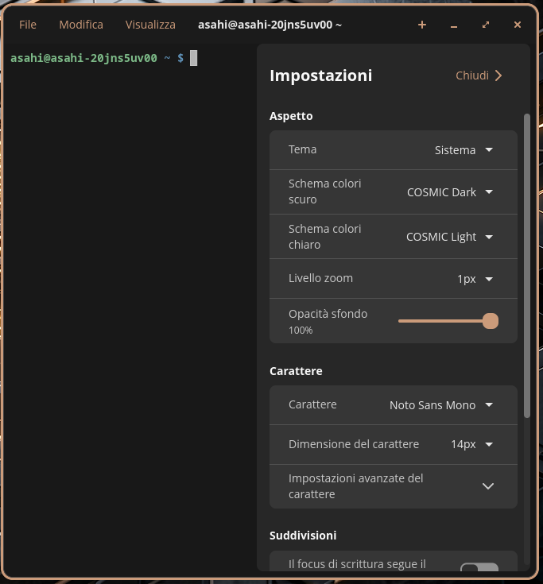Click the minimize window icon
This screenshot has height=584, width=543.
[453, 25]
